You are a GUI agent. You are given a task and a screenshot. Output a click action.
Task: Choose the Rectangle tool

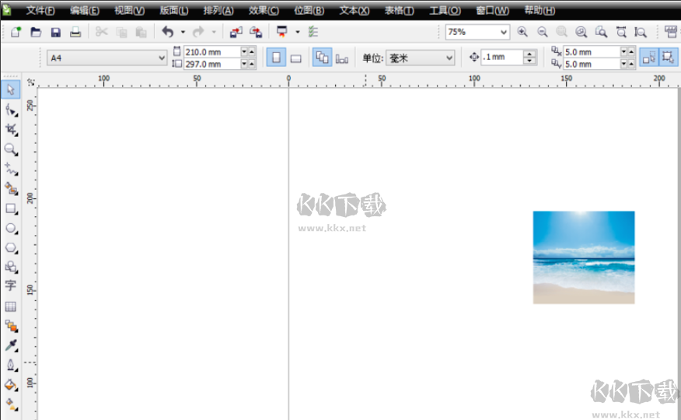[11, 208]
